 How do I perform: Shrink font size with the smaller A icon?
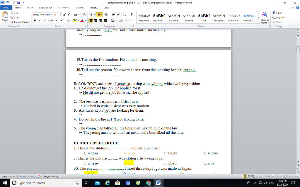pos(69,15)
